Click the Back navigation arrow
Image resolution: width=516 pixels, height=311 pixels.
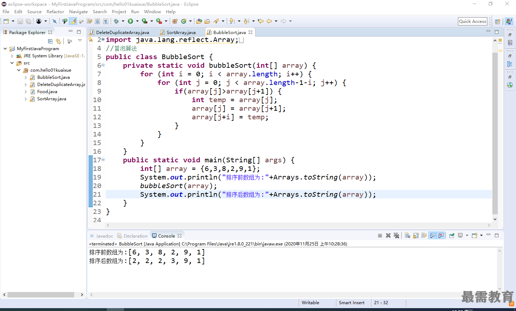pyautogui.click(x=269, y=21)
